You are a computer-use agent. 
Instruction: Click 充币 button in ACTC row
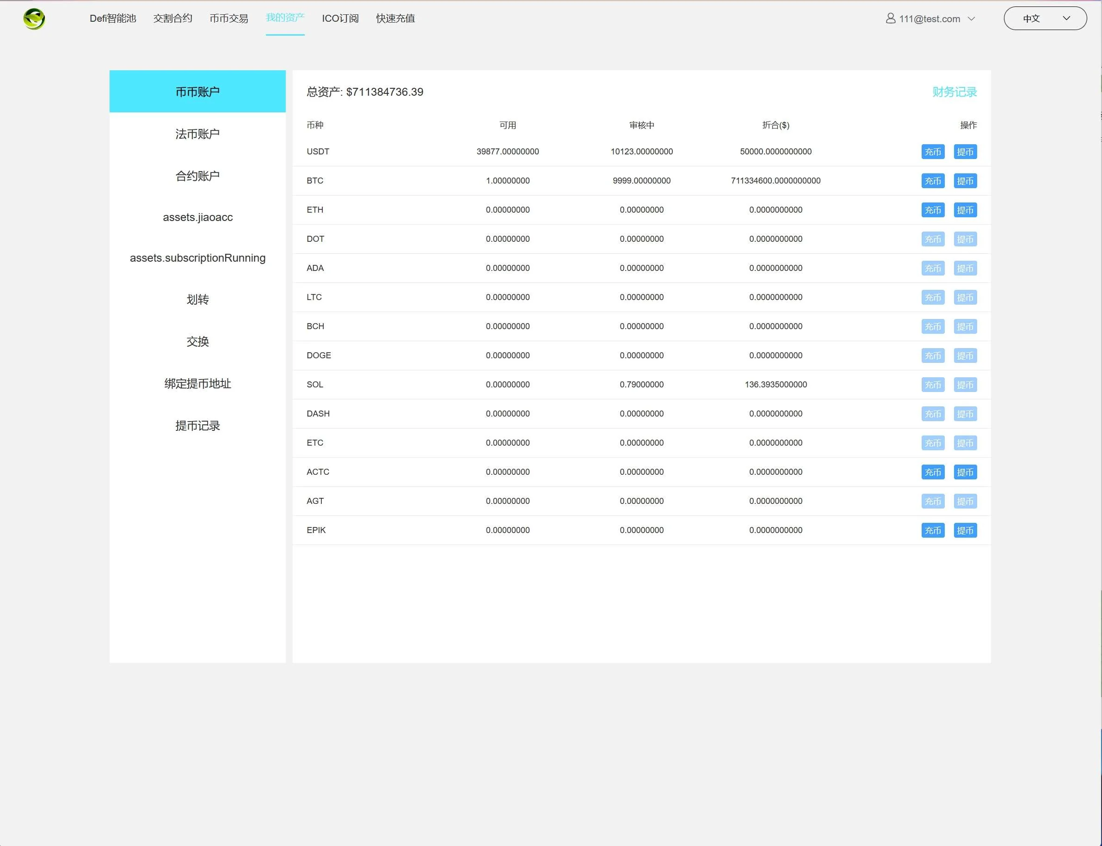point(933,472)
